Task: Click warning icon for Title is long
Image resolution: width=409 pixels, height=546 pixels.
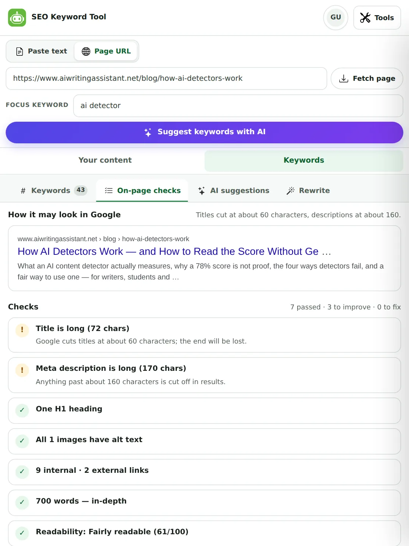Action: pyautogui.click(x=22, y=330)
